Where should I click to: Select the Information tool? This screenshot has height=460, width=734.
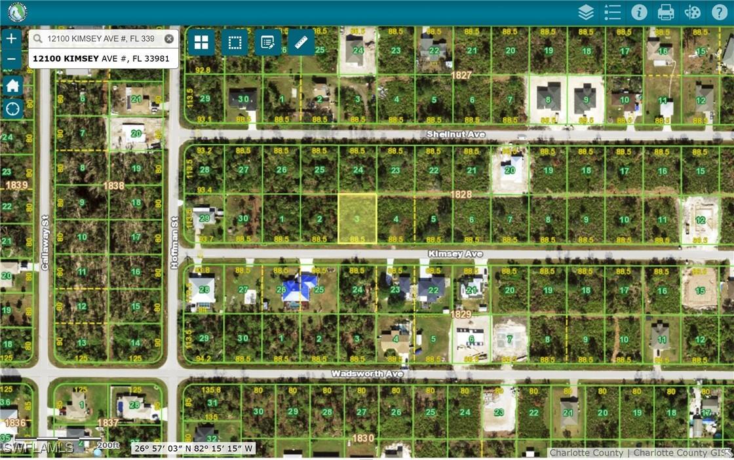pyautogui.click(x=639, y=11)
